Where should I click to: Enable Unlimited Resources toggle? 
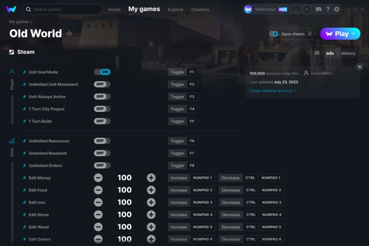coord(102,141)
